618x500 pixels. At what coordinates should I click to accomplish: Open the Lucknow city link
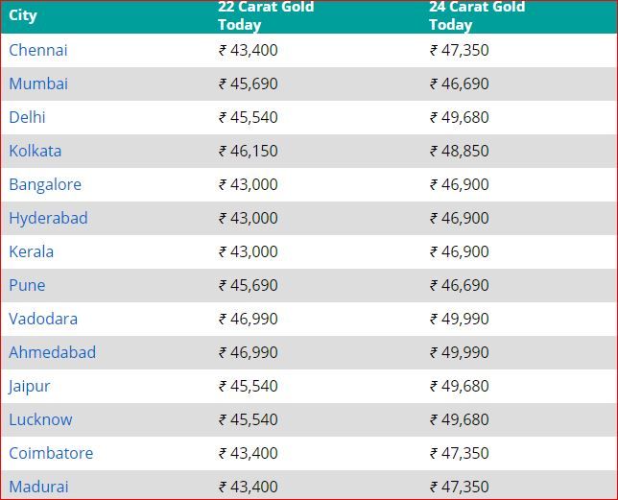(x=40, y=419)
